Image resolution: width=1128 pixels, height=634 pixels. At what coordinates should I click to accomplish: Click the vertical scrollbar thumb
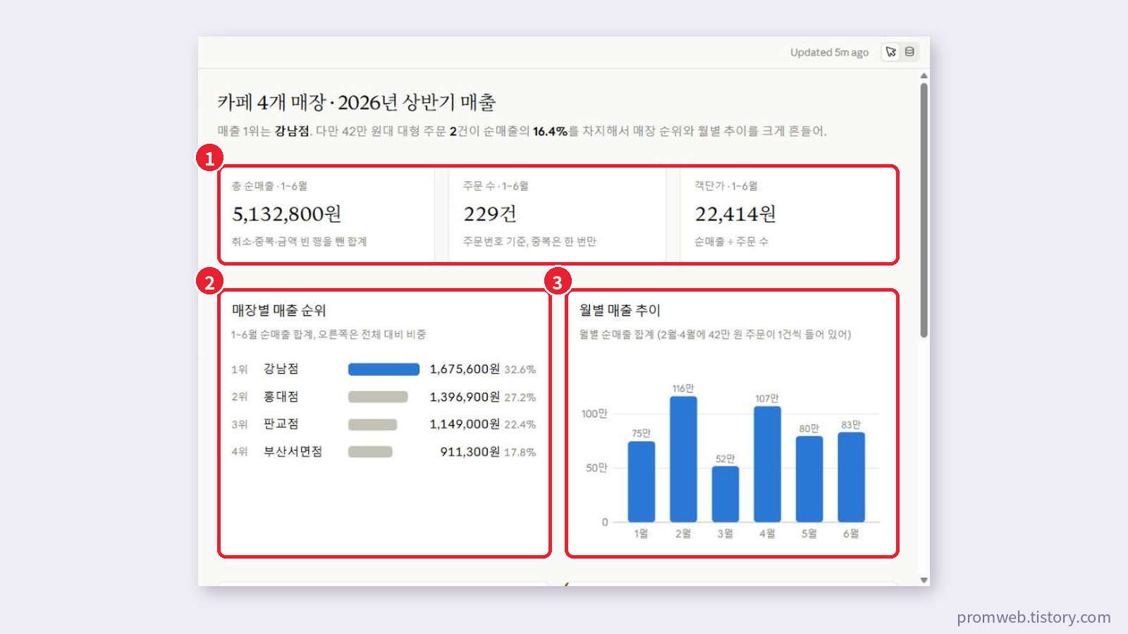924,210
